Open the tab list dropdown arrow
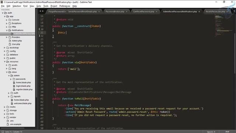This screenshot has height=133, width=236. [234, 11]
